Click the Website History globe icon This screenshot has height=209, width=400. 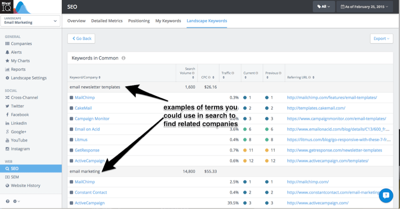[7, 186]
